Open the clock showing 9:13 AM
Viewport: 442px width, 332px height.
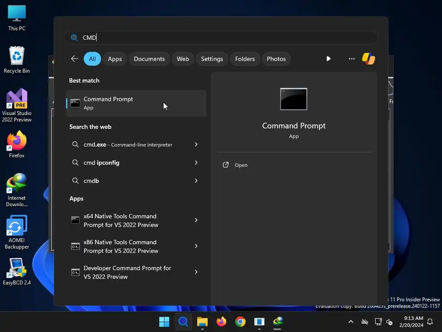pyautogui.click(x=411, y=322)
